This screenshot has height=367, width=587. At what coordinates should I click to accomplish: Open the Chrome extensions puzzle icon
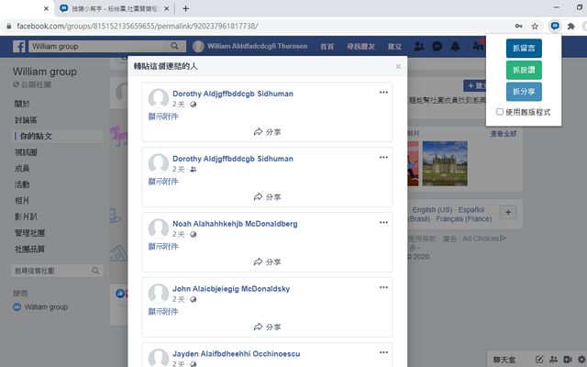[570, 27]
